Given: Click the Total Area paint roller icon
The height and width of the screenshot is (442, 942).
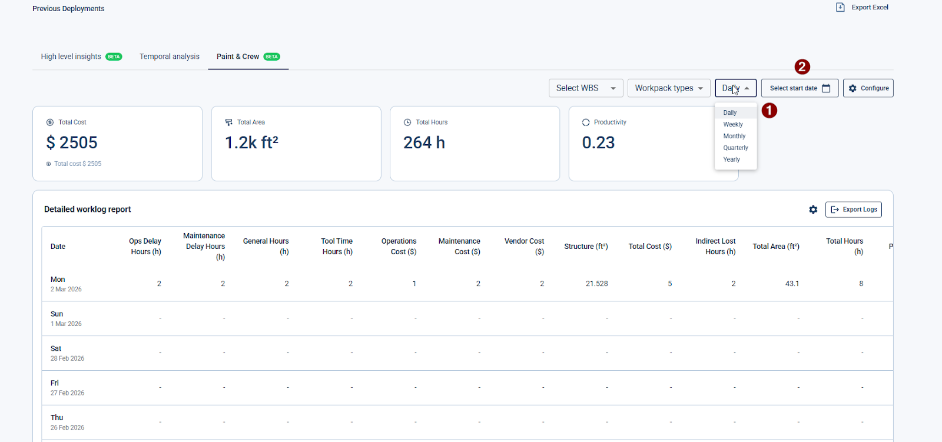Looking at the screenshot, I should tap(228, 122).
